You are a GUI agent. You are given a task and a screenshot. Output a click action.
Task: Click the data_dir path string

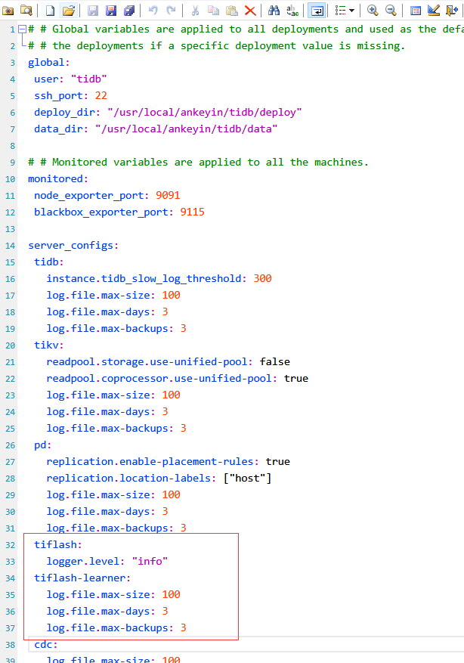point(187,129)
